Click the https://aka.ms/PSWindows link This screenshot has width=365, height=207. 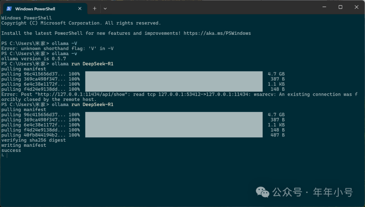click(217, 33)
